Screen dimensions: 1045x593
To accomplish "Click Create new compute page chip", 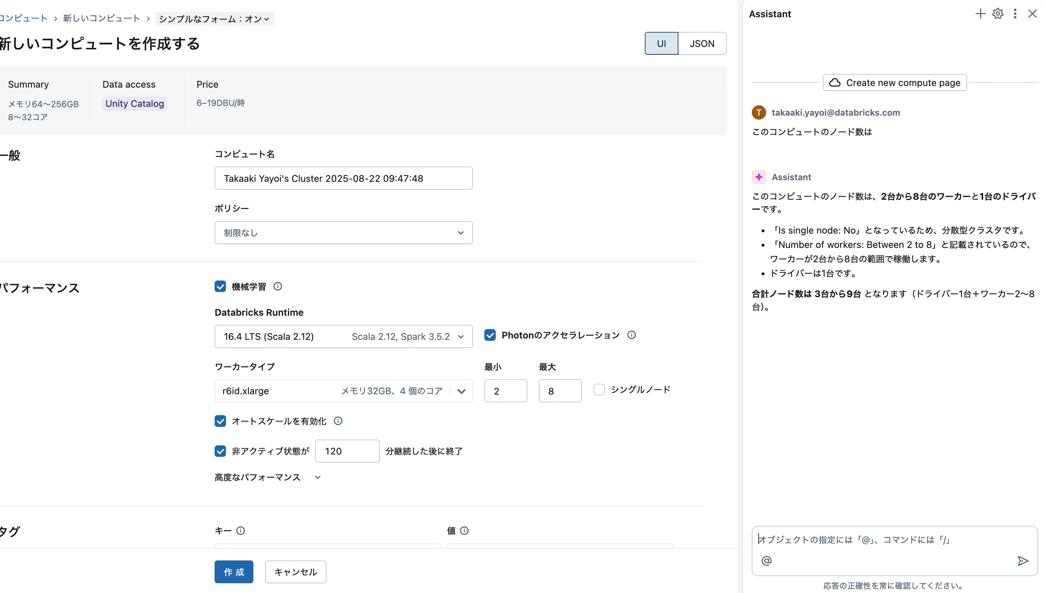I will (x=895, y=83).
